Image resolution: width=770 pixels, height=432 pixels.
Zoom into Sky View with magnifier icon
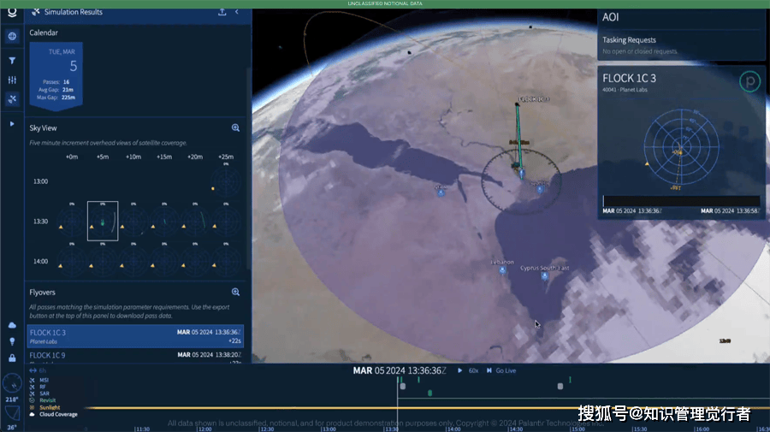click(x=235, y=127)
